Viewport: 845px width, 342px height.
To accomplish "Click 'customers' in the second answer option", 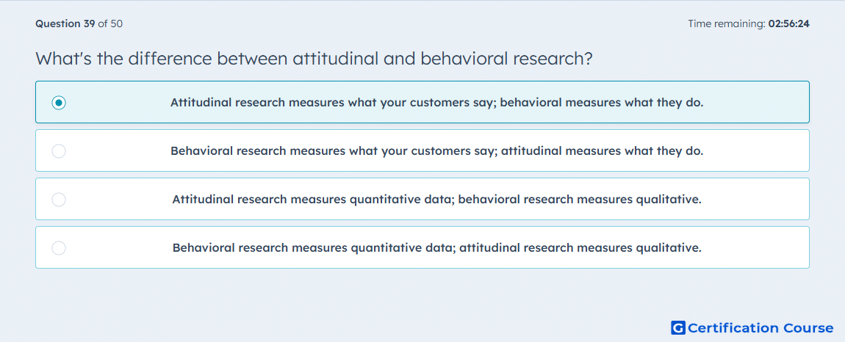I will pos(436,151).
